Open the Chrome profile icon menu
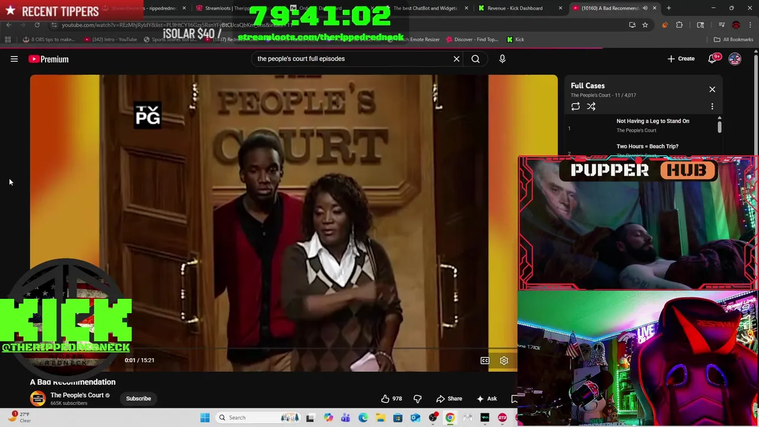This screenshot has width=759, height=427. 736,25
